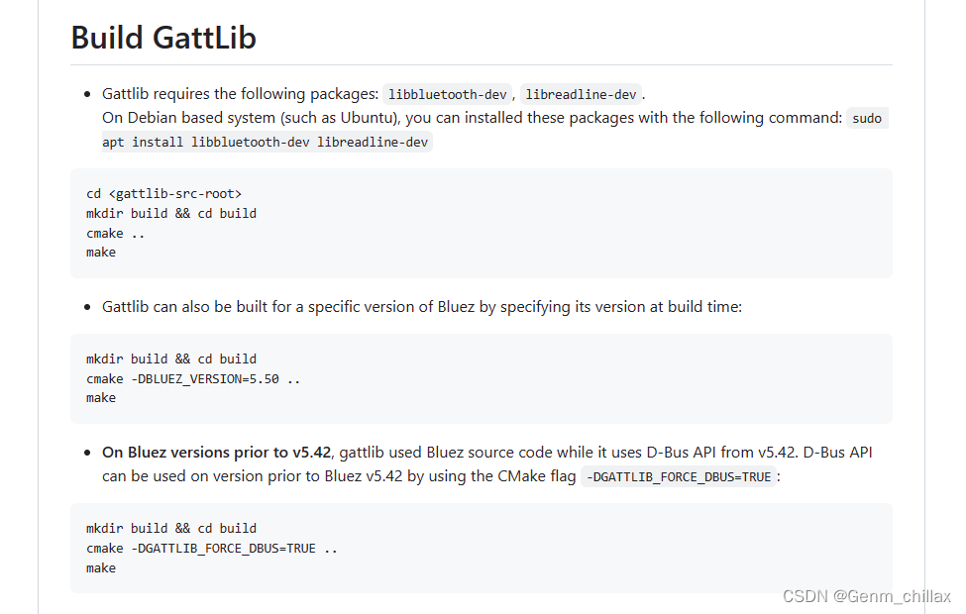Click the sudo apt install command text
Image resolution: width=966 pixels, height=614 pixels.
(x=494, y=130)
